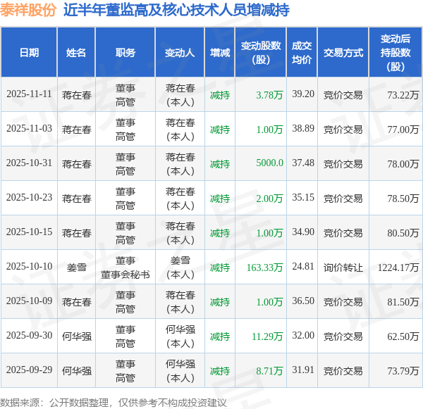Click the holding value 81.50万
423x409 pixels.
tap(403, 302)
